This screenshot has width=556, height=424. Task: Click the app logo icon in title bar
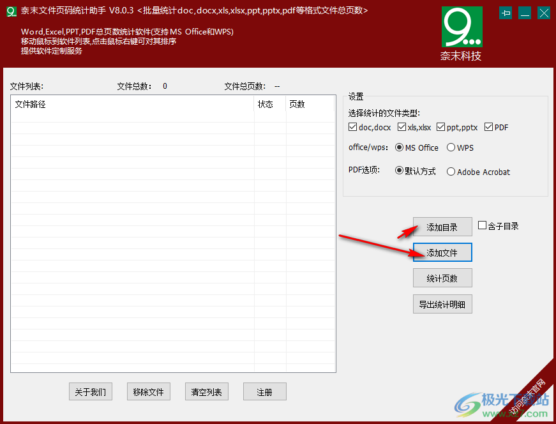click(11, 11)
